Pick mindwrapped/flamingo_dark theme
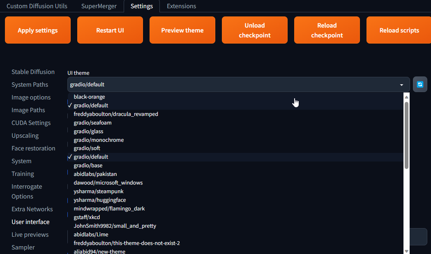The image size is (431, 254). tap(235, 209)
